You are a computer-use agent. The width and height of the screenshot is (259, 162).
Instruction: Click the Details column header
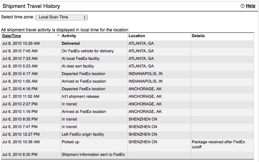pos(198,36)
